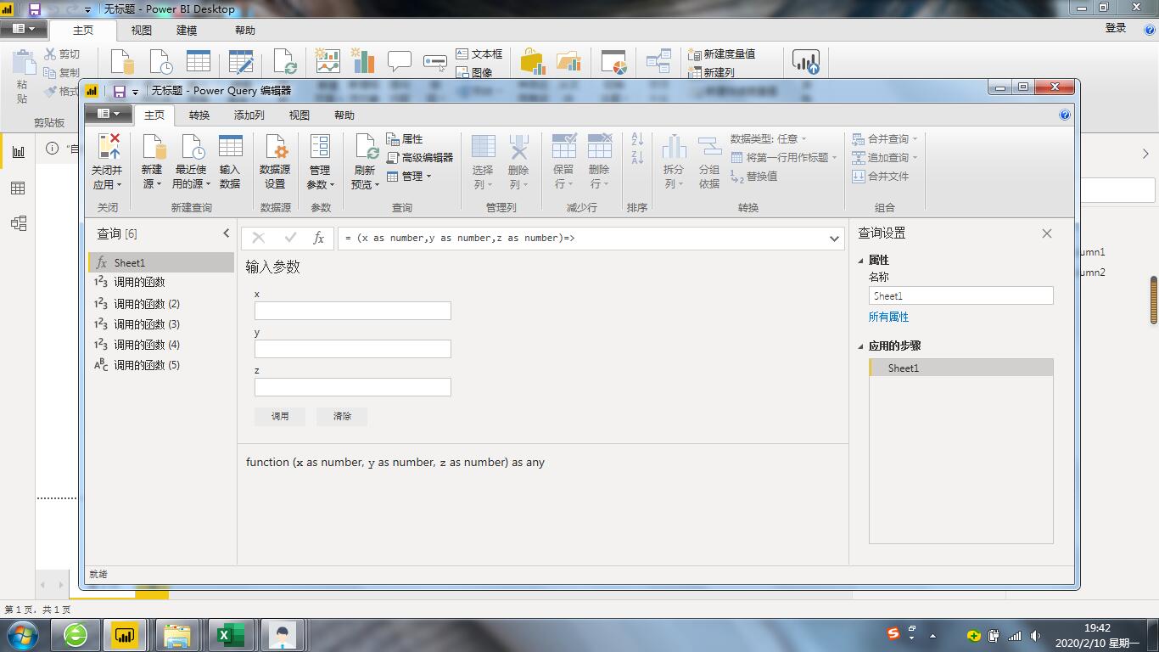This screenshot has width=1159, height=652.
Task: Click Text Box (文本框) in Power BI ribbon
Action: (x=479, y=54)
